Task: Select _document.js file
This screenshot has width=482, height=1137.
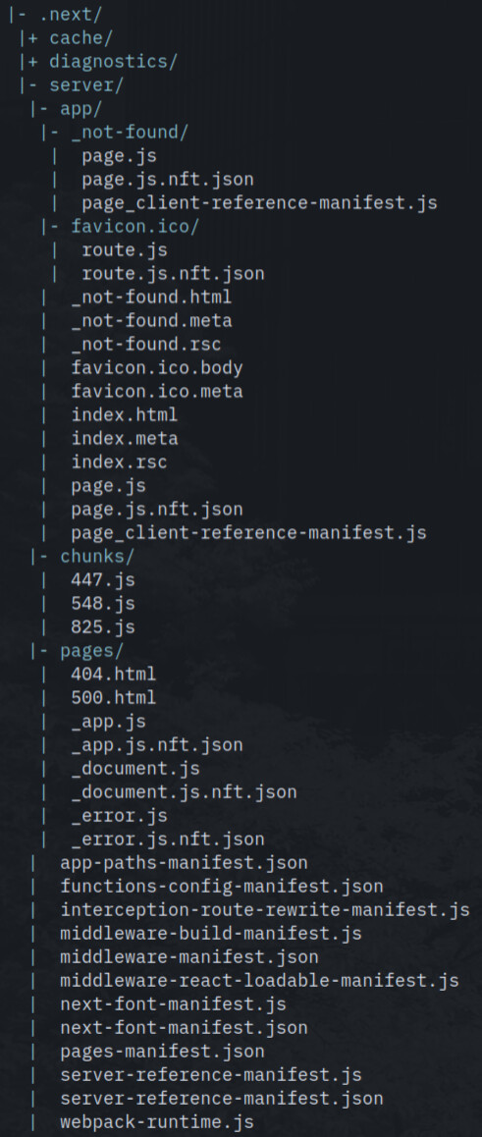Action: (135, 769)
